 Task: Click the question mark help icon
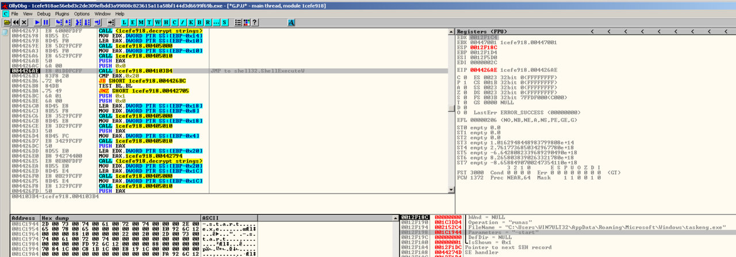(255, 22)
